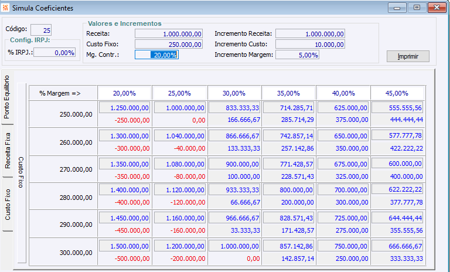The image size is (450, 272).
Task: Click the 20,00% margin column header
Action: 124,93
